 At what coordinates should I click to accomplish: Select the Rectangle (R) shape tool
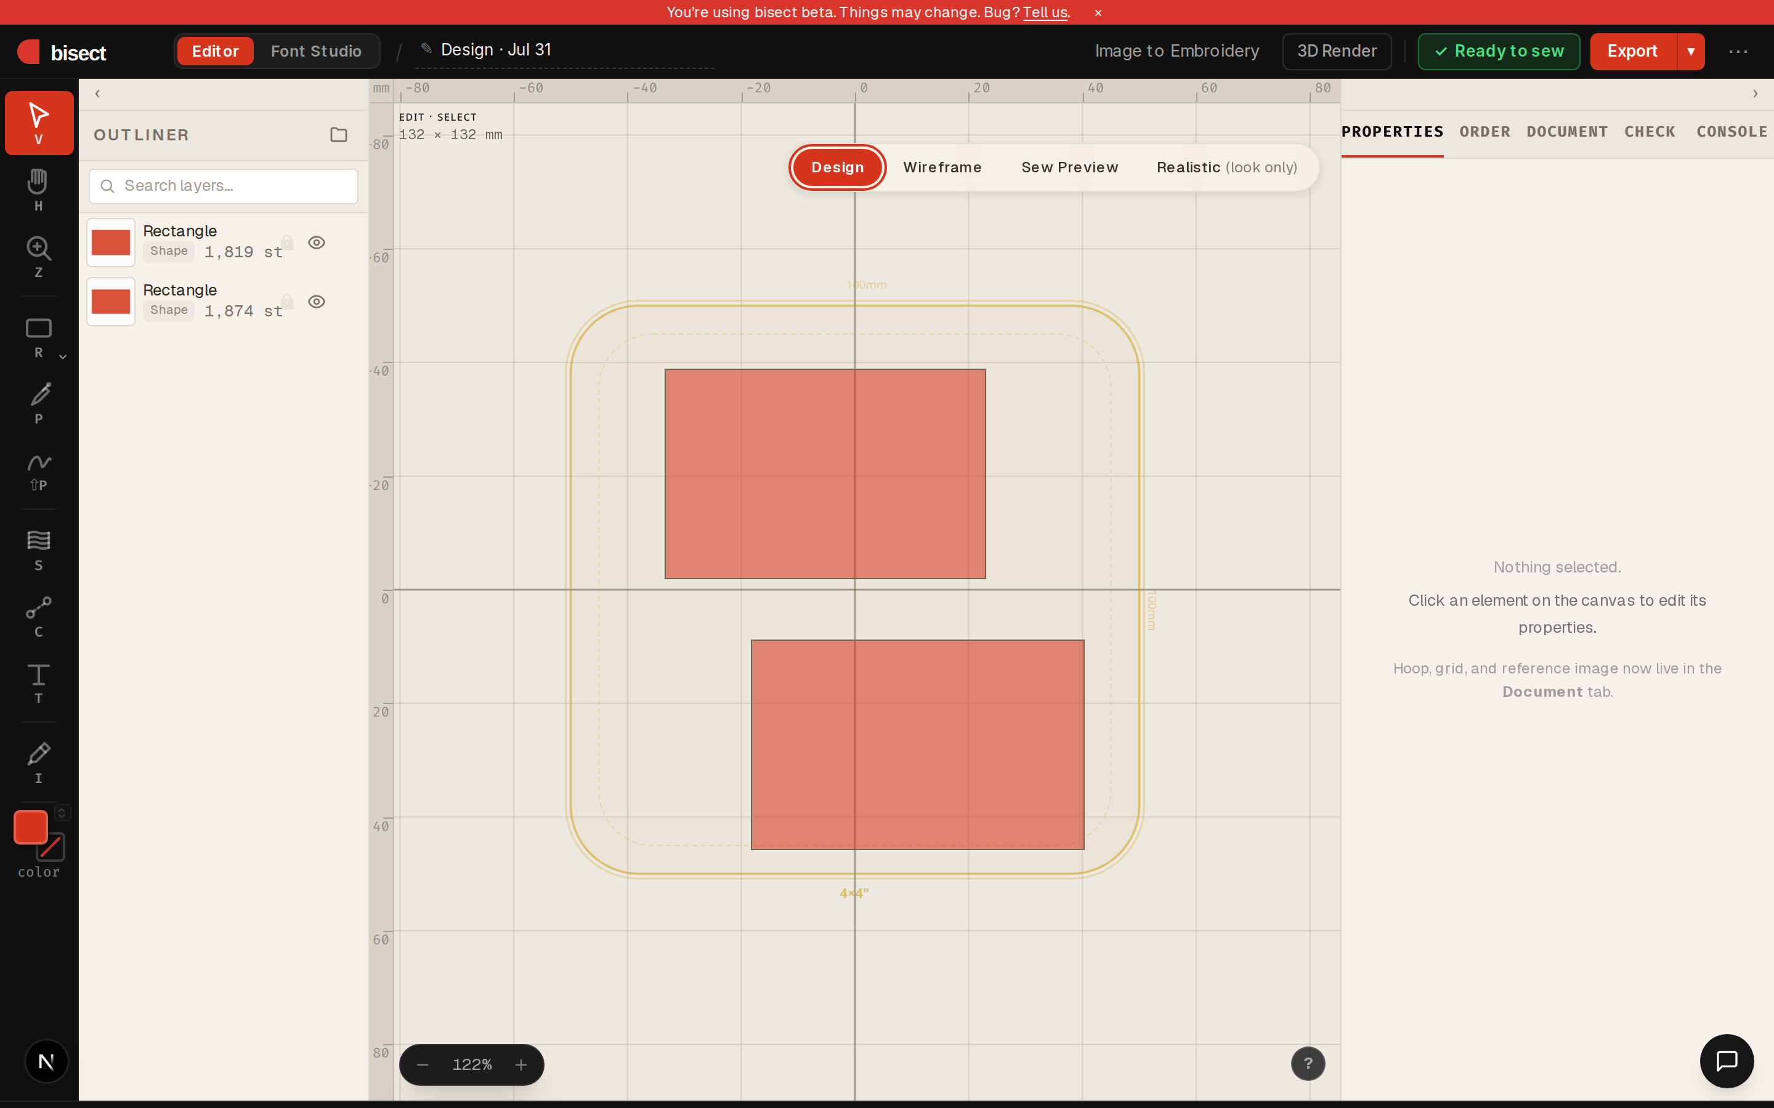pyautogui.click(x=39, y=336)
